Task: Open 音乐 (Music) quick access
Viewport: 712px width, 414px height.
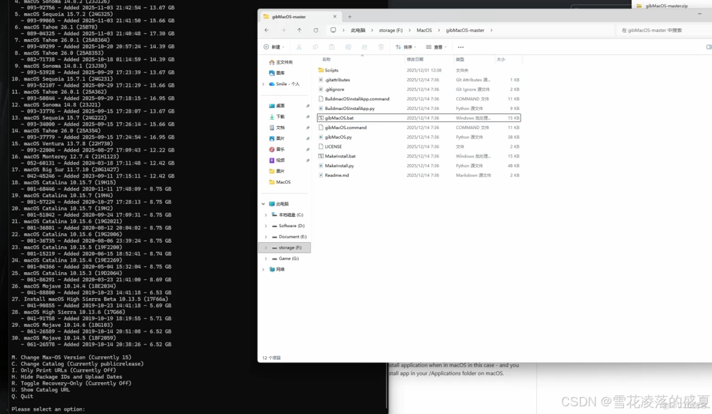Action: 277,150
